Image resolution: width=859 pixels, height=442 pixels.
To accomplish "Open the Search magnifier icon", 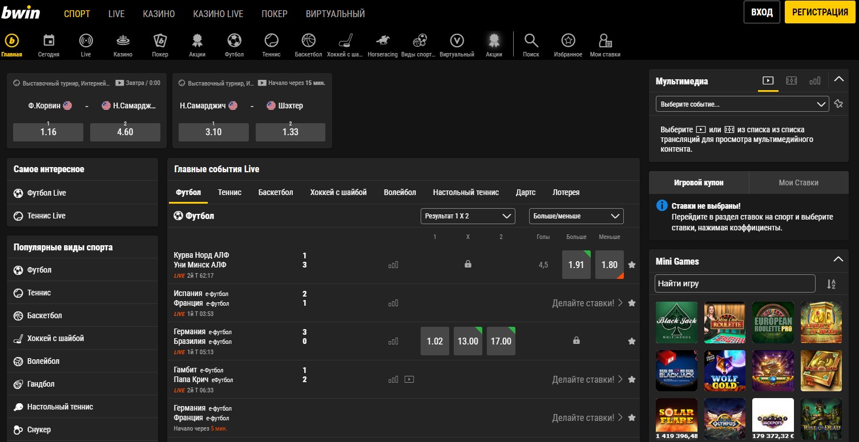I will 531,40.
